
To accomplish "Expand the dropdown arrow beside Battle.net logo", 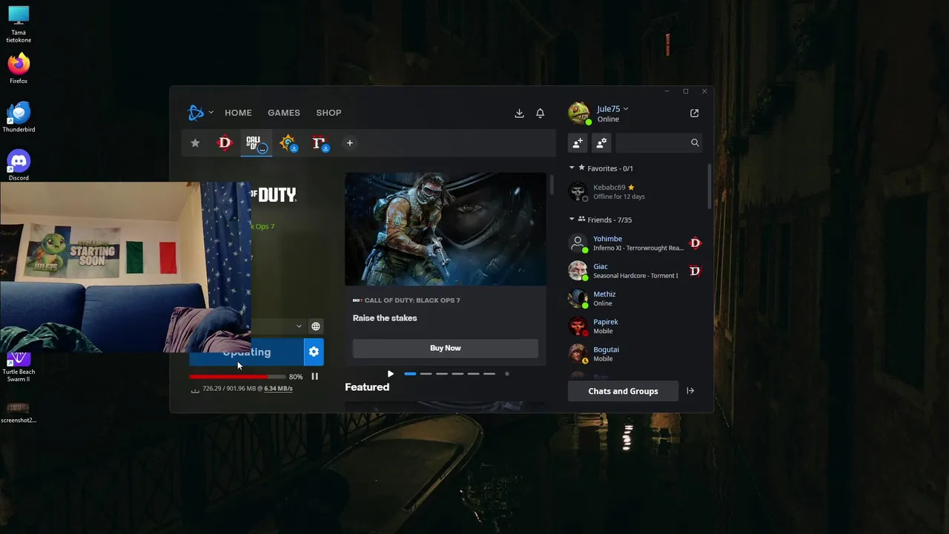I will (x=211, y=113).
